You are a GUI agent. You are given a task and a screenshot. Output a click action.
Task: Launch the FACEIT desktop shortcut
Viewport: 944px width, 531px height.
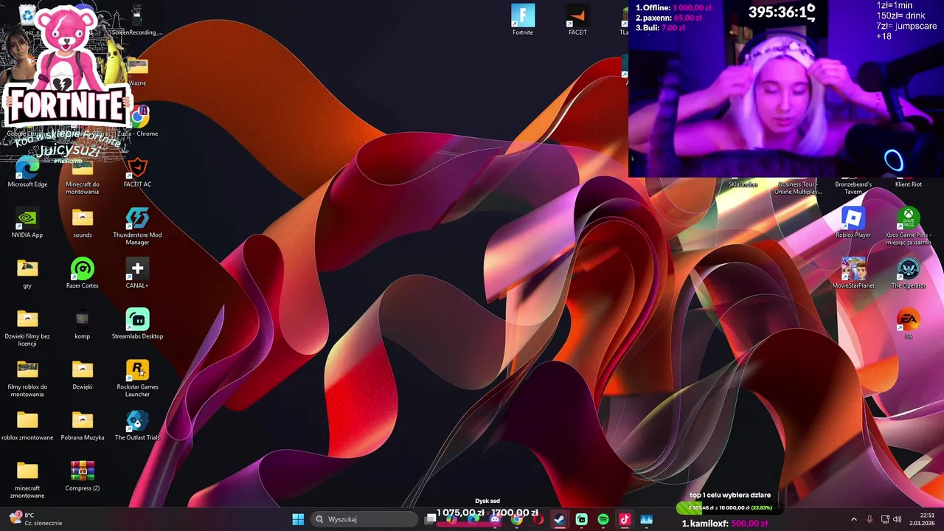(577, 20)
